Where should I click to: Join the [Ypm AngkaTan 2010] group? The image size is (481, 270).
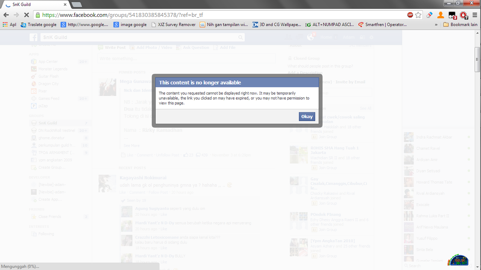point(325,256)
